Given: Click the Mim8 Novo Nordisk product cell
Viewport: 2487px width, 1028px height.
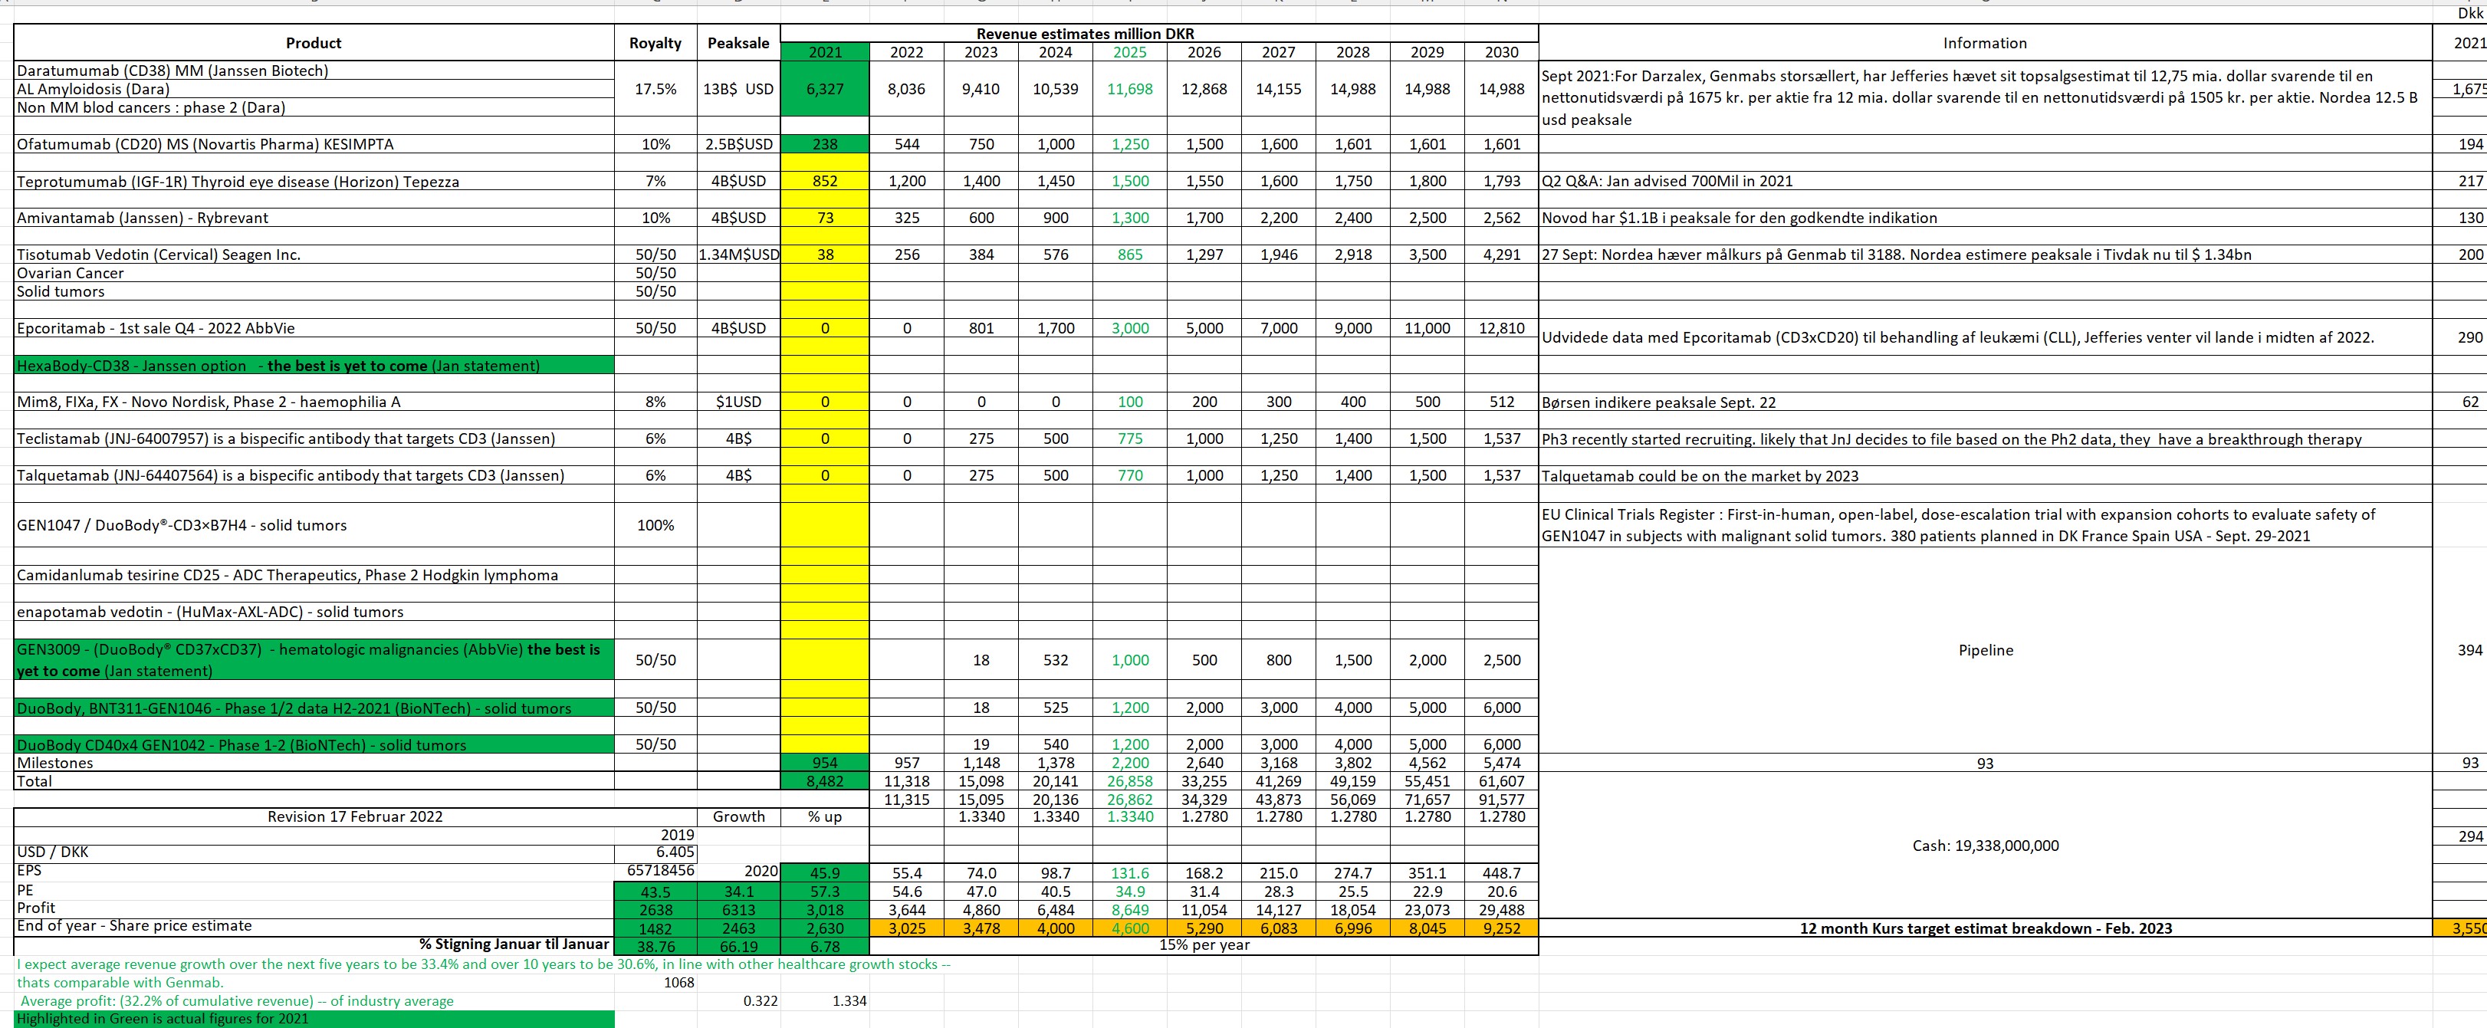Looking at the screenshot, I should pos(314,402).
